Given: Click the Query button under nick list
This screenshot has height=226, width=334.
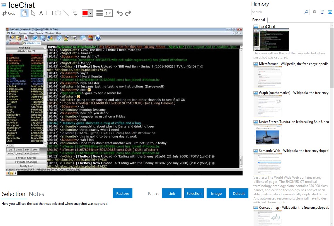Looking at the screenshot, I should tap(19, 154).
